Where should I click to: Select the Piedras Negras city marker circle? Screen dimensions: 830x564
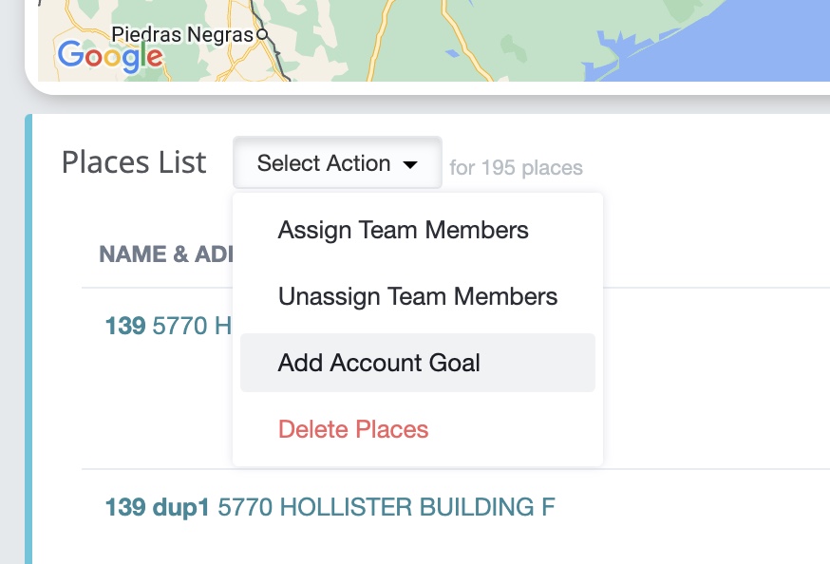(262, 35)
